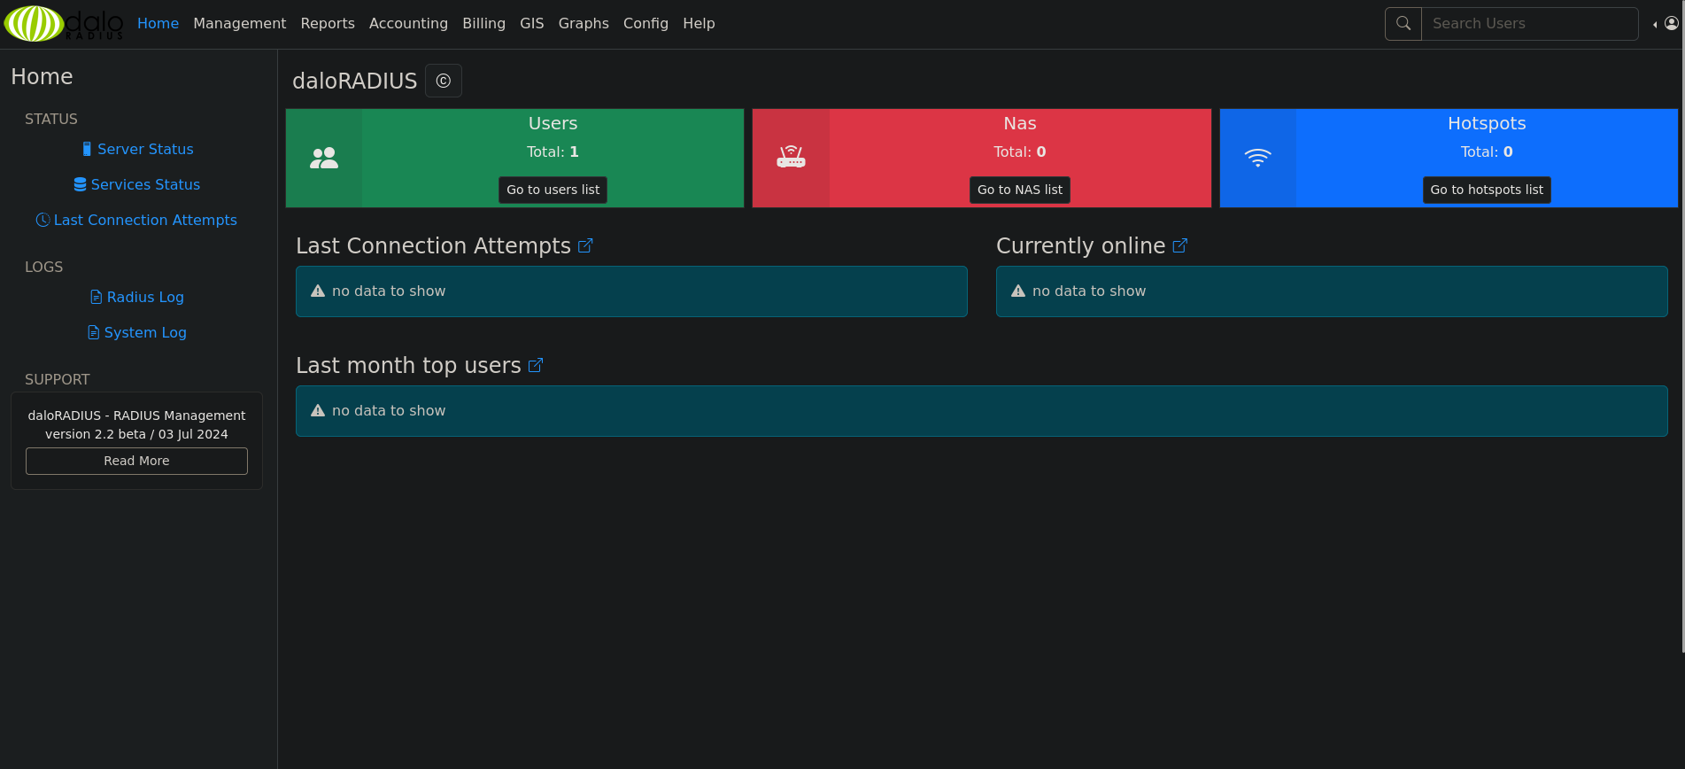Image resolution: width=1685 pixels, height=769 pixels.
Task: Click the Hotspots 'Total: 0' text
Action: click(1487, 151)
